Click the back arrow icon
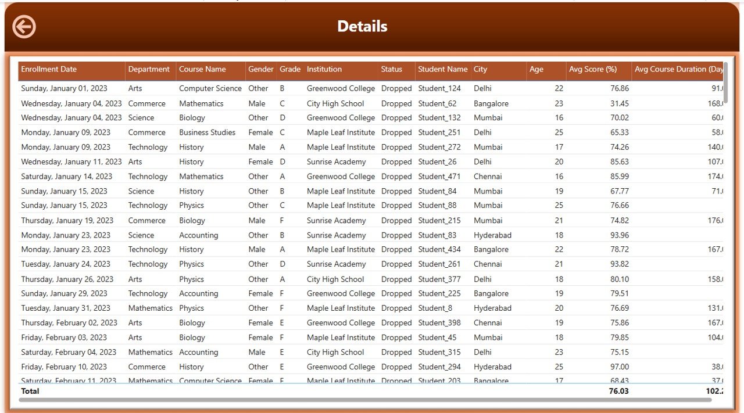Image resolution: width=744 pixels, height=413 pixels. [x=24, y=27]
